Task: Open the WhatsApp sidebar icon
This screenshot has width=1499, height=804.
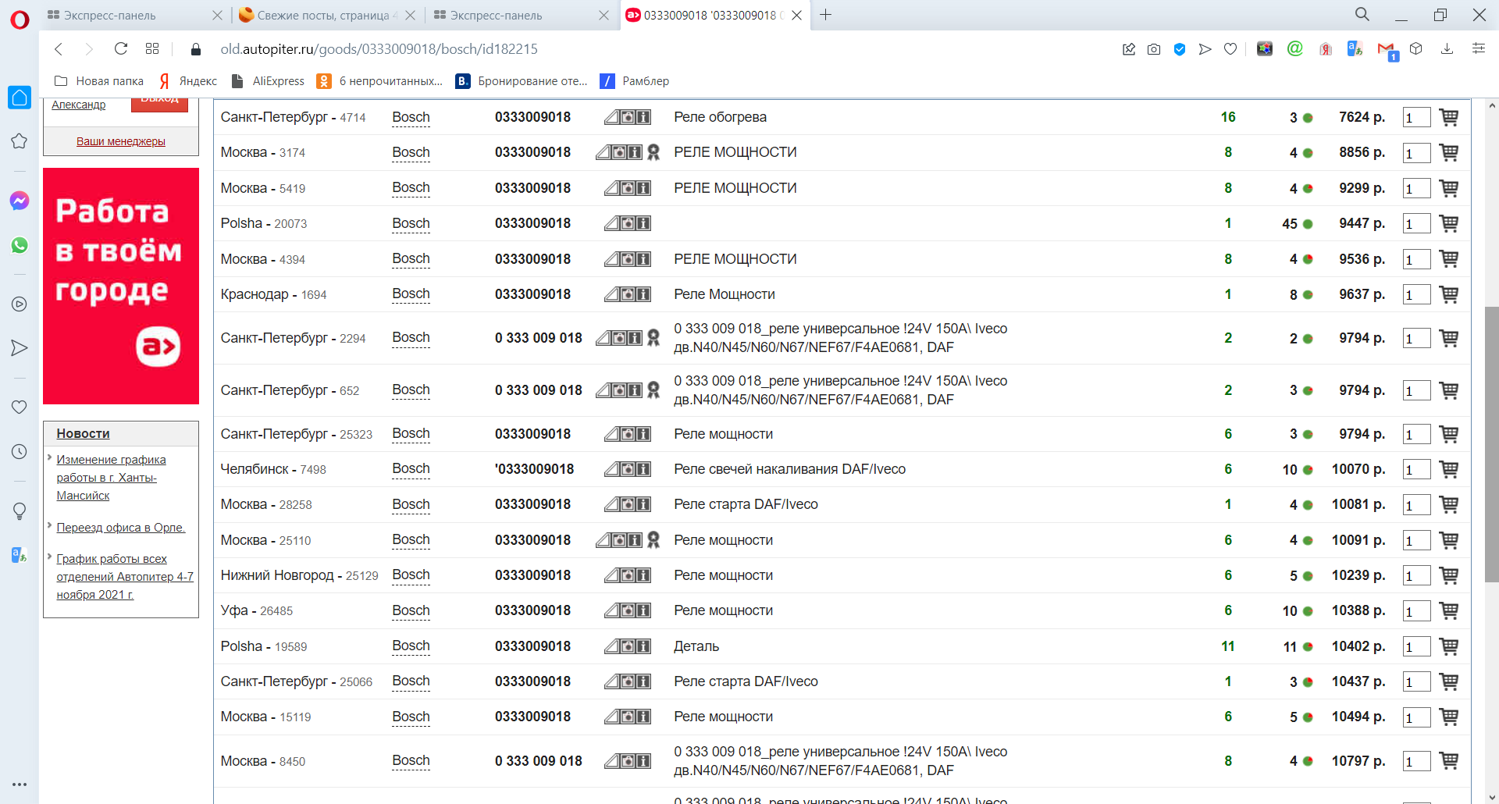Action: click(x=20, y=245)
